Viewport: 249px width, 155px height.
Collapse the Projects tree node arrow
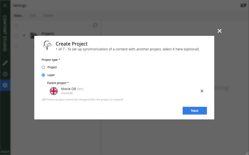[24, 36]
